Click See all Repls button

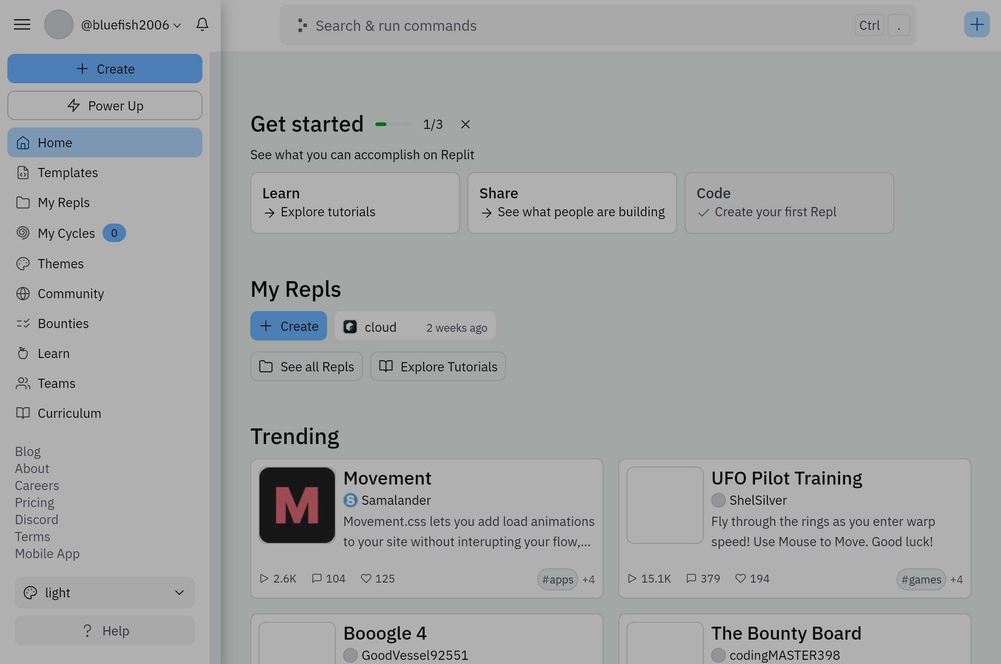306,367
